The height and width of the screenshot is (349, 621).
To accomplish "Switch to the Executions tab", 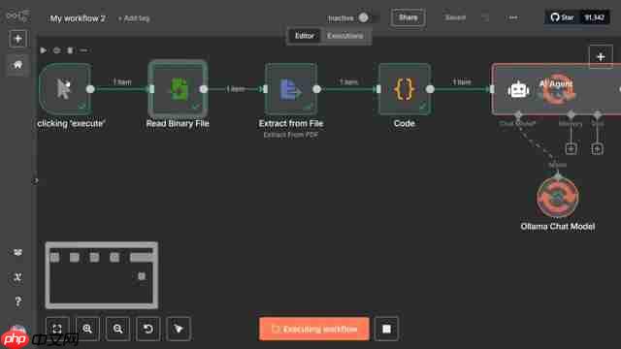I will pyautogui.click(x=345, y=36).
